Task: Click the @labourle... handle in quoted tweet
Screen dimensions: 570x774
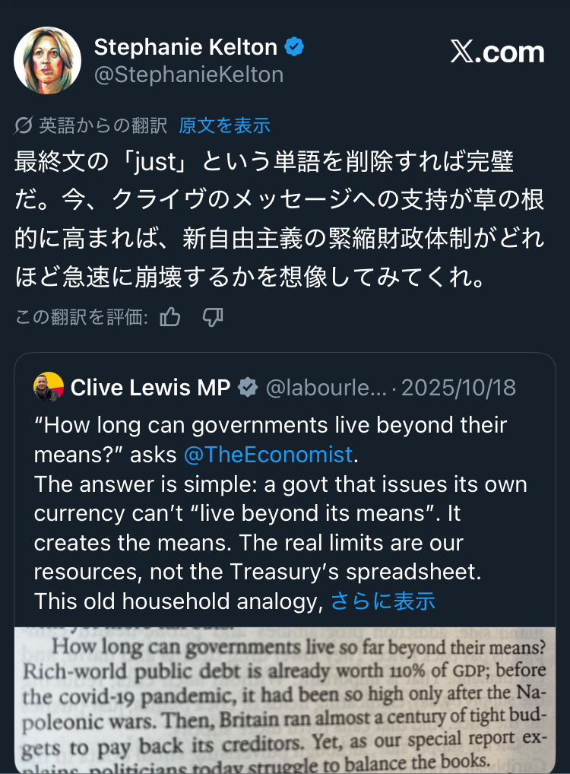Action: pyautogui.click(x=326, y=388)
